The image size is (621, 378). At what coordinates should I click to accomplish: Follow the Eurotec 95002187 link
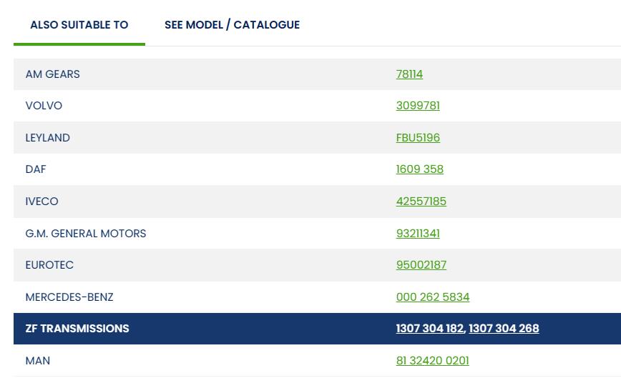tap(421, 265)
